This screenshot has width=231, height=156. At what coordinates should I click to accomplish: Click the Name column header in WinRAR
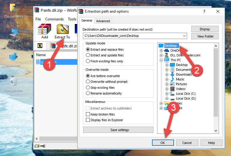point(41,55)
